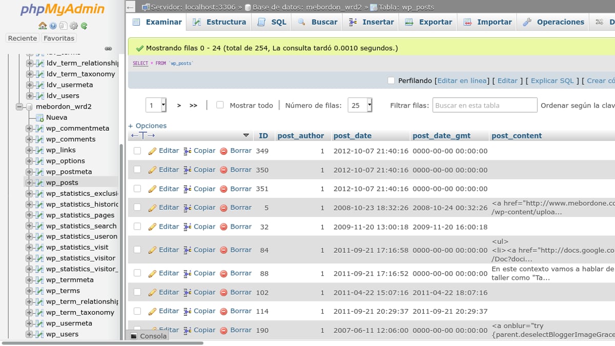
Task: Open the sort triangle dropdown in table header
Action: tap(246, 136)
